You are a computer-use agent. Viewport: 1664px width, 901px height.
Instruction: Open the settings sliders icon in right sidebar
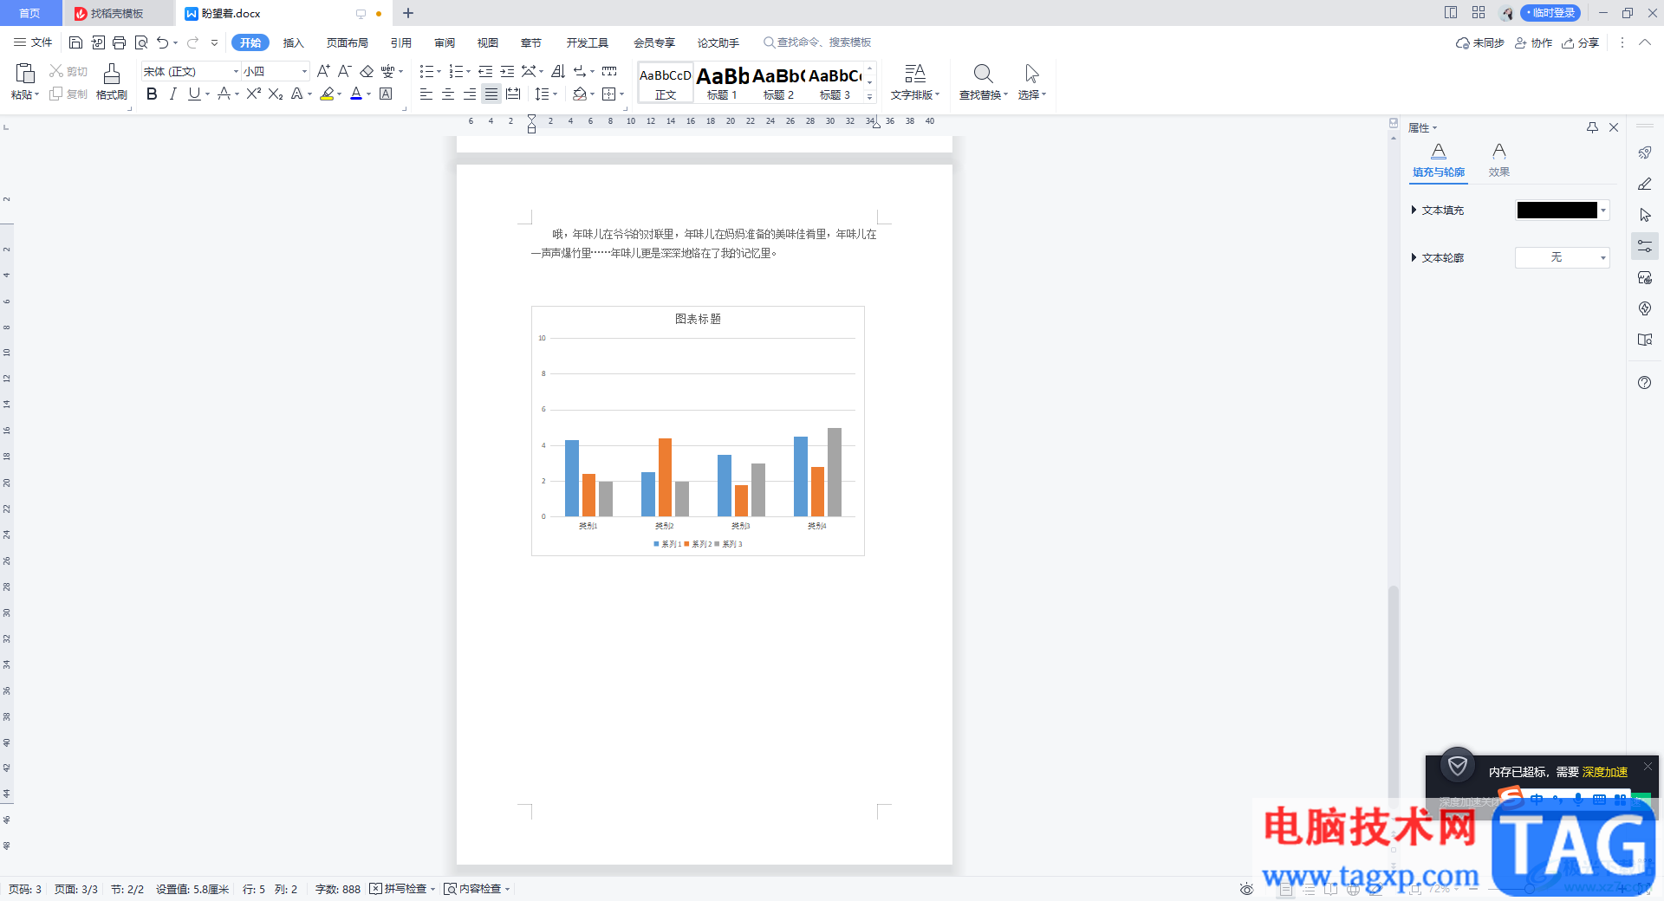coord(1644,247)
